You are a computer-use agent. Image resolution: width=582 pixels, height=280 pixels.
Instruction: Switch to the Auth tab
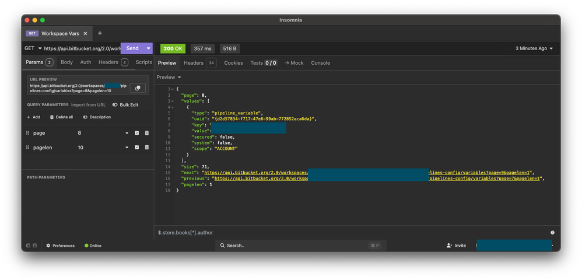86,62
